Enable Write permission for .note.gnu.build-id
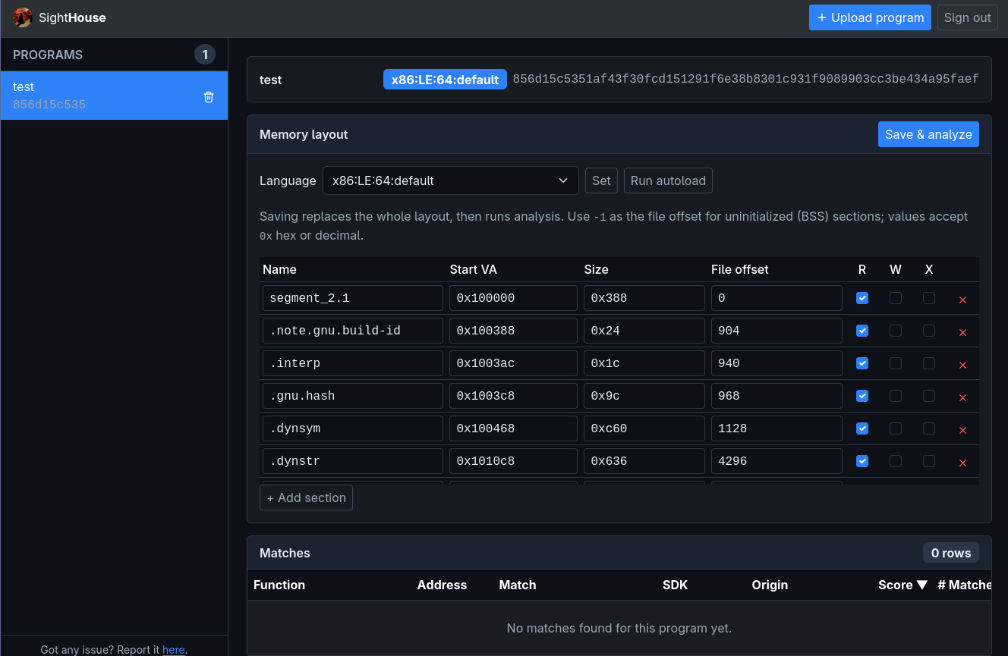Screen dimensions: 1008x656 point(896,331)
